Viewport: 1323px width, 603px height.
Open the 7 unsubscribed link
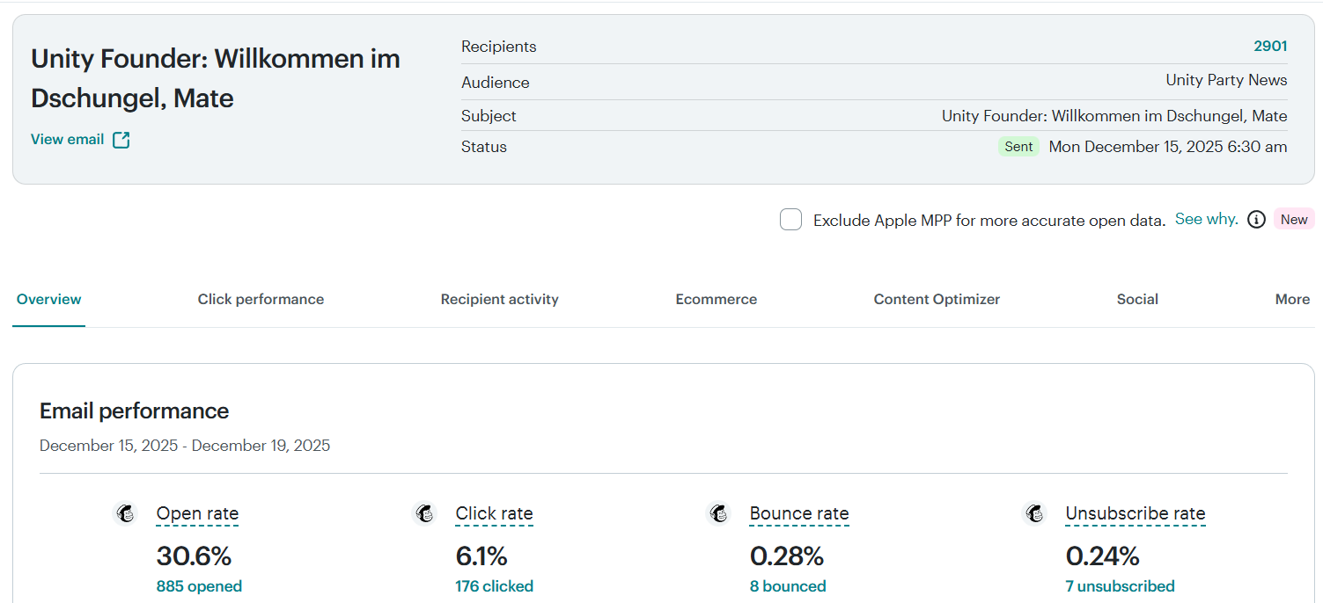pyautogui.click(x=1120, y=586)
